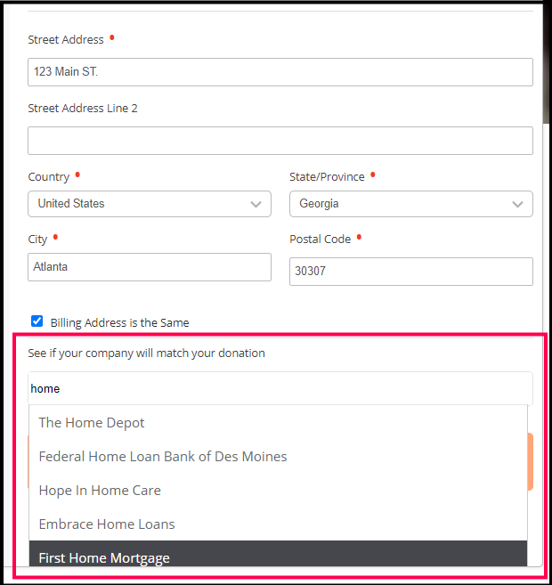Select The Home Depot from suggestions

coord(279,423)
